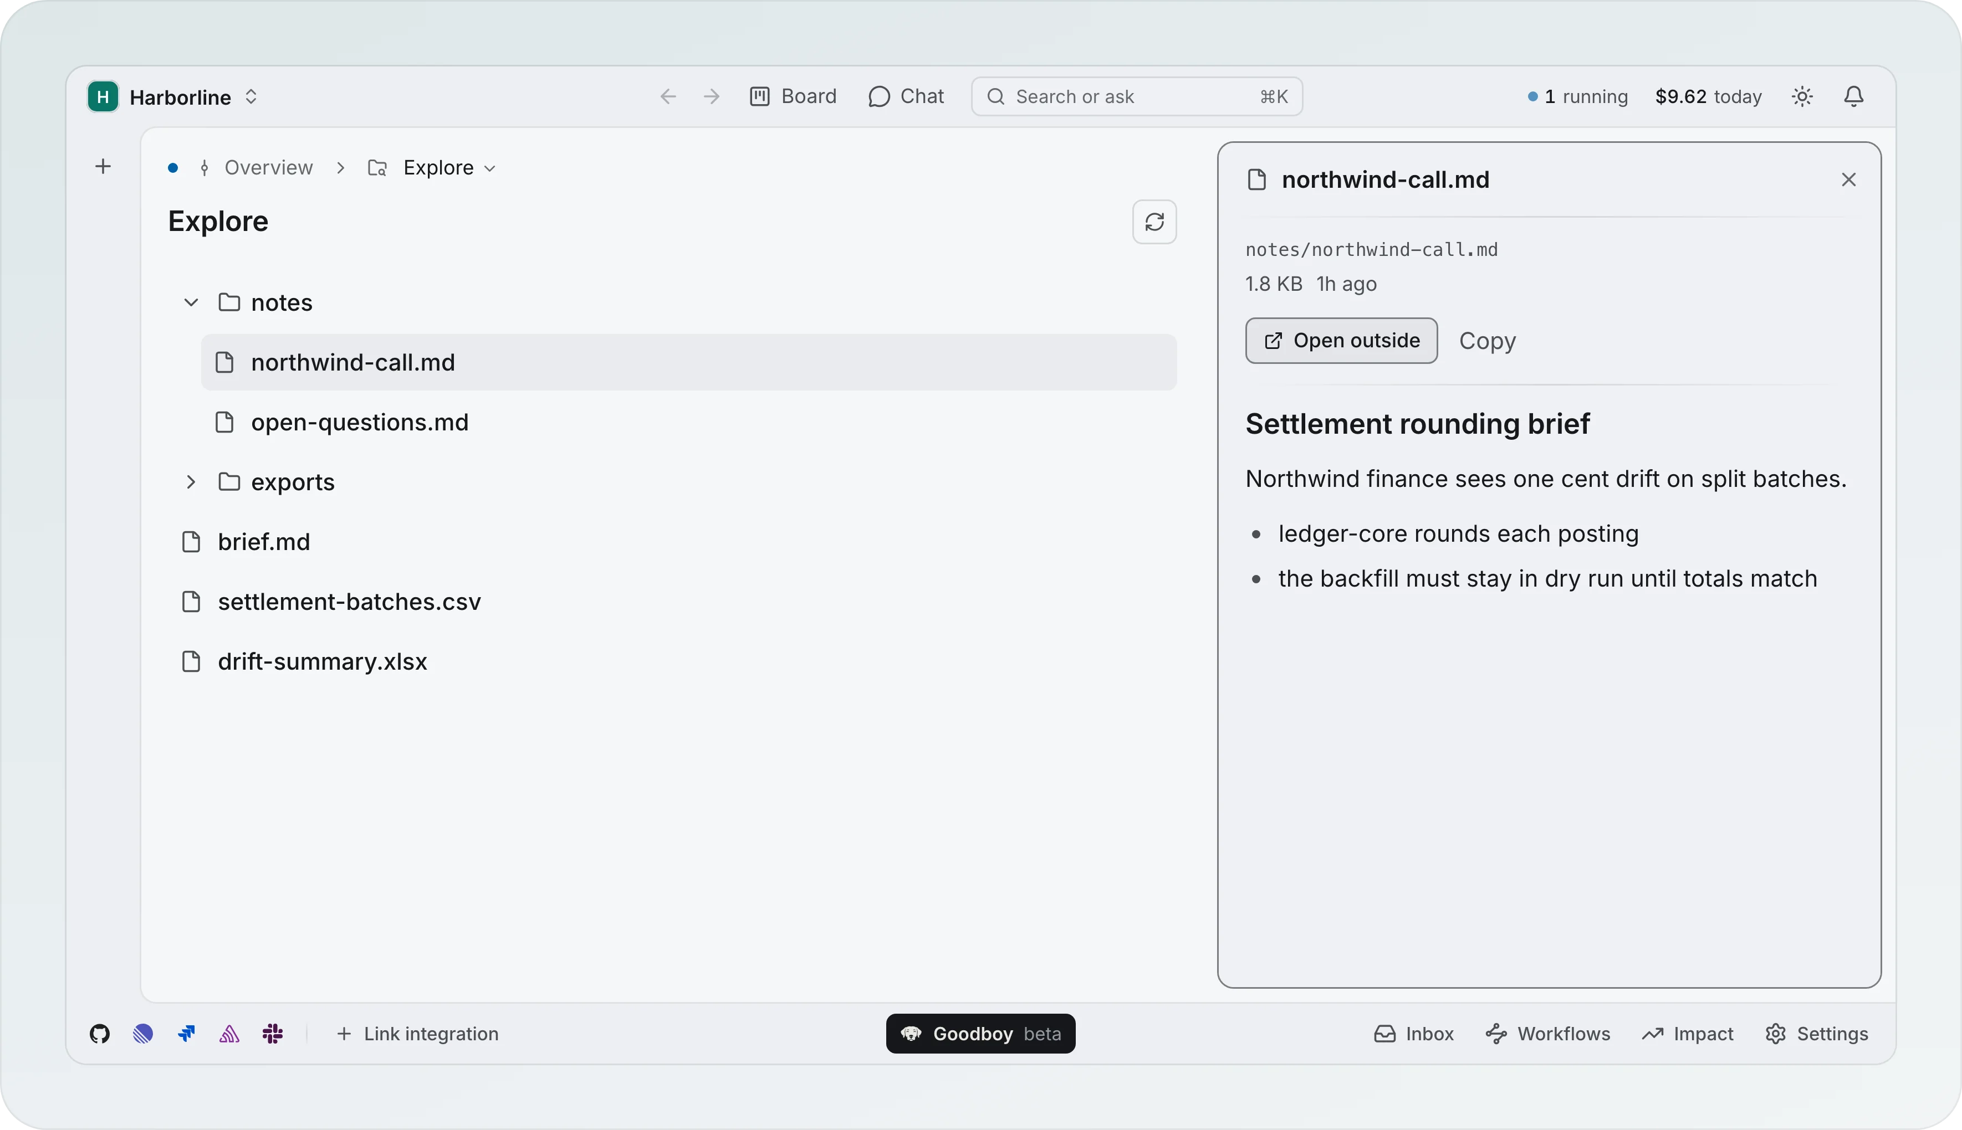Copy the northwind-call.md contents
Viewport: 1962px width, 1130px height.
click(x=1487, y=341)
